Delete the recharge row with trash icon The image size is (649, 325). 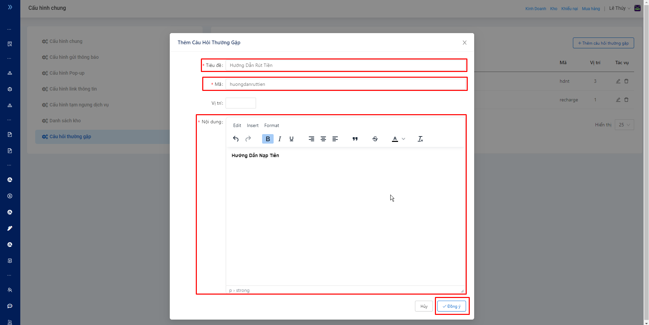[x=626, y=100]
